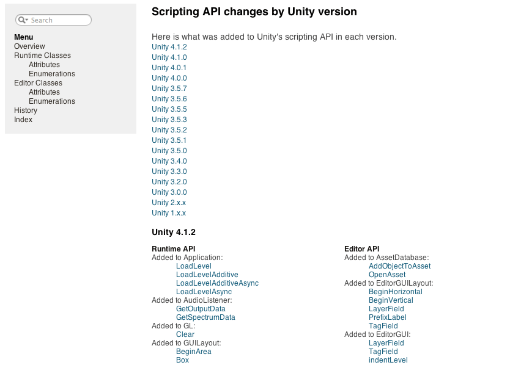
Task: Open the Unity 3.0.0 link
Action: click(169, 192)
